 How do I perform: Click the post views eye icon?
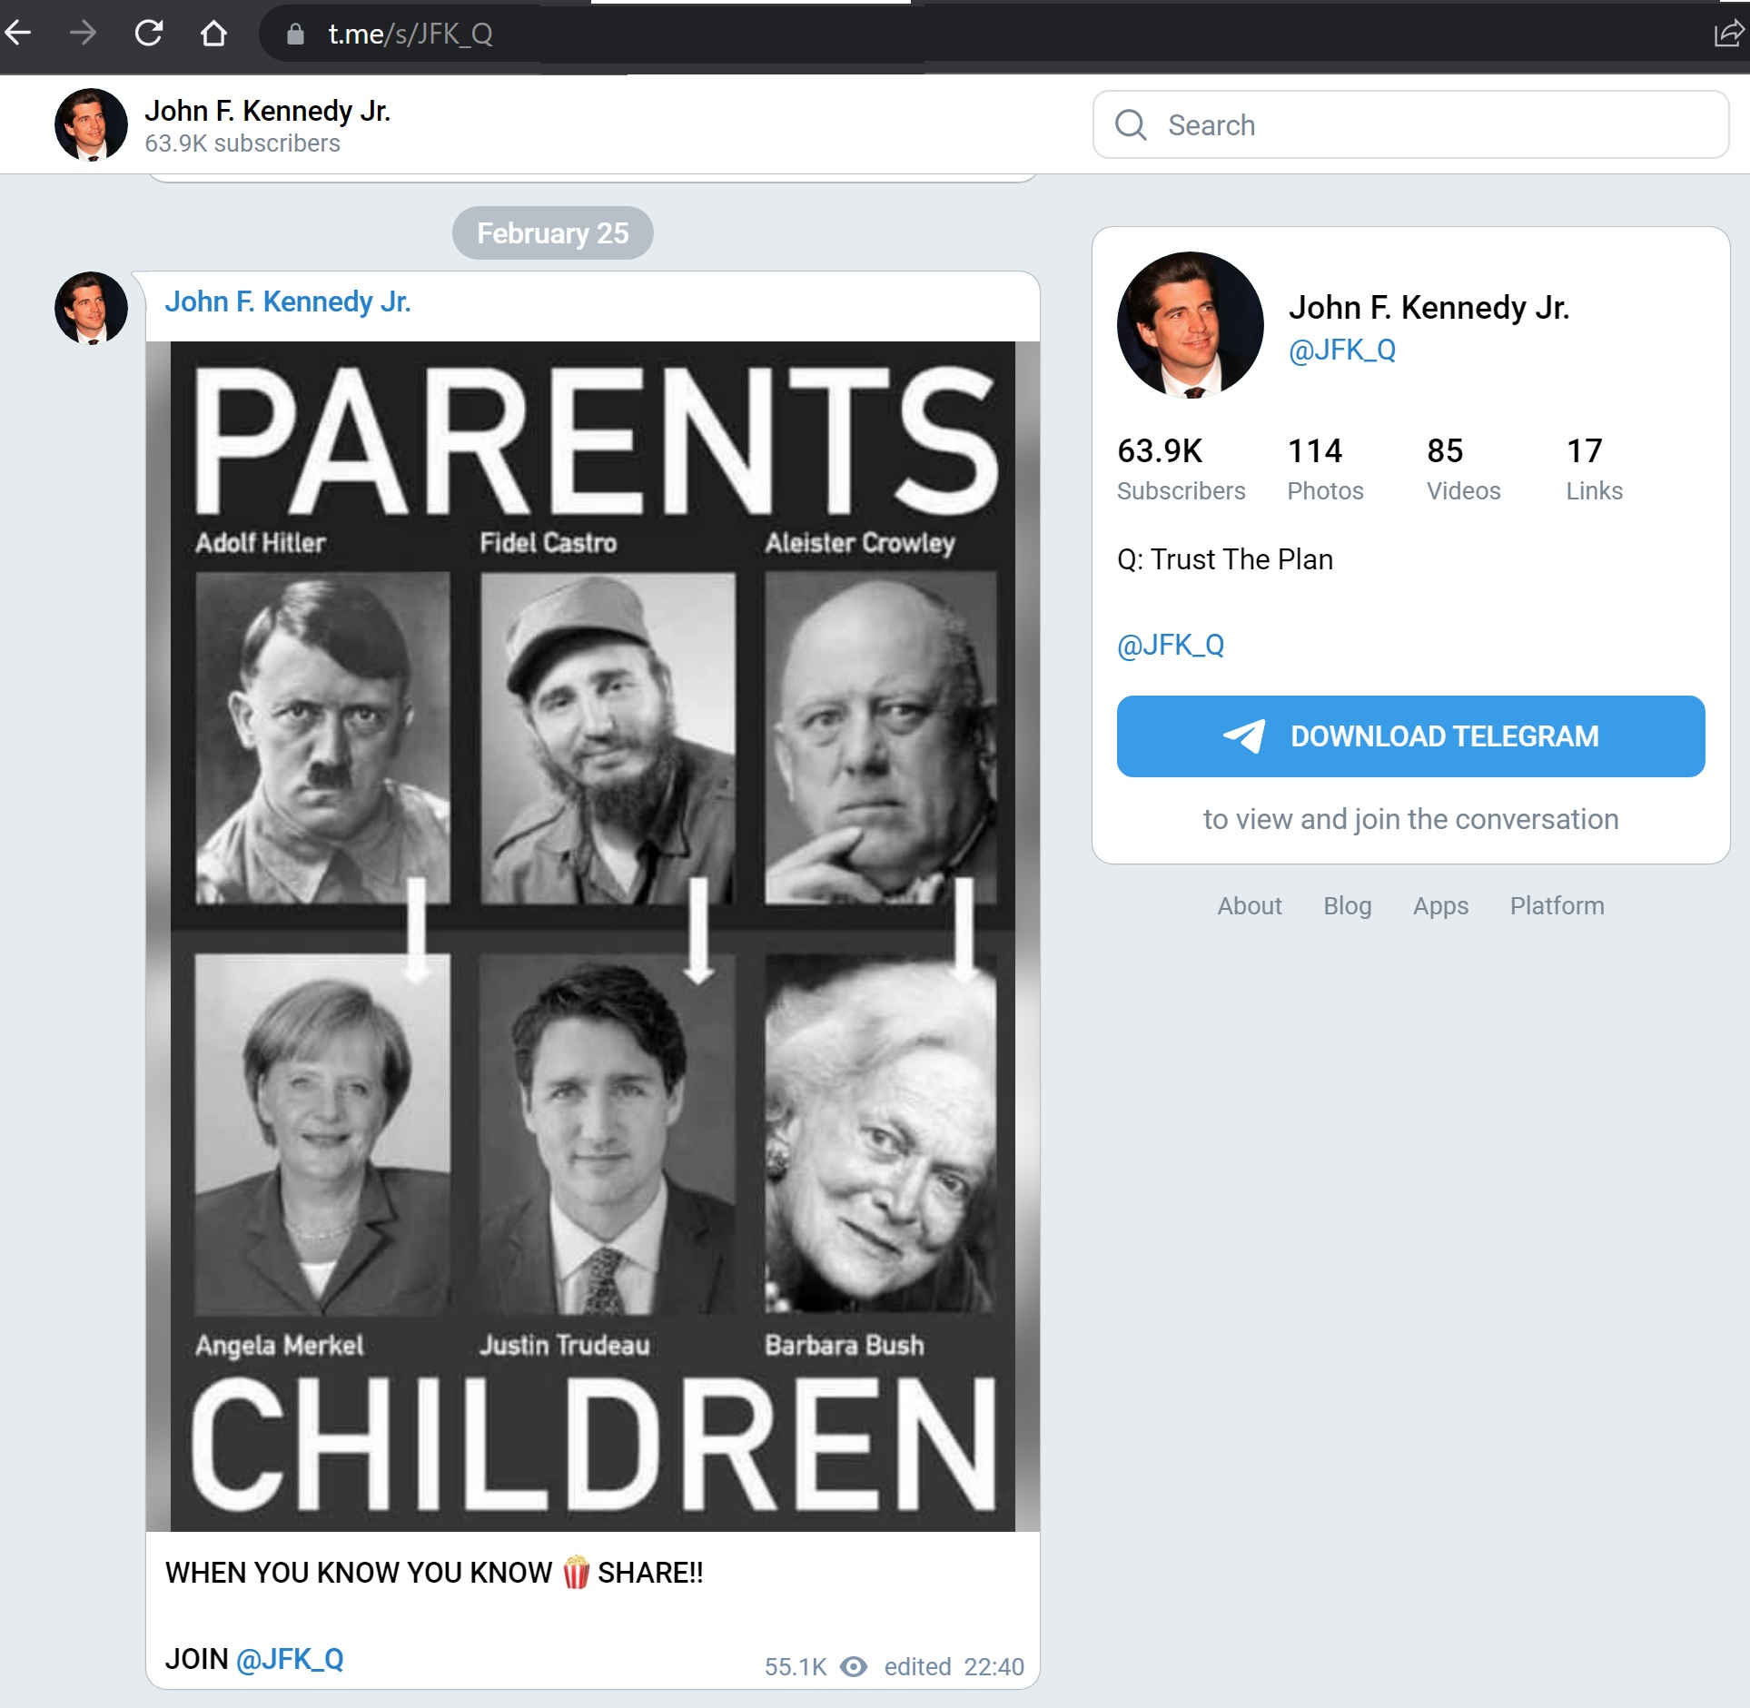coord(853,1666)
